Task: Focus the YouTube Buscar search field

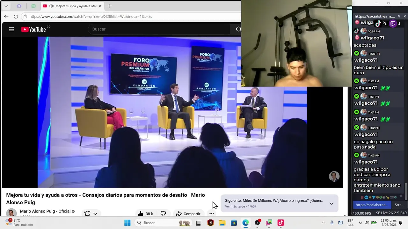Action: (159, 29)
